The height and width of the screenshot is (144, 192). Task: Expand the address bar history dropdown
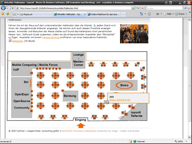click(133, 8)
